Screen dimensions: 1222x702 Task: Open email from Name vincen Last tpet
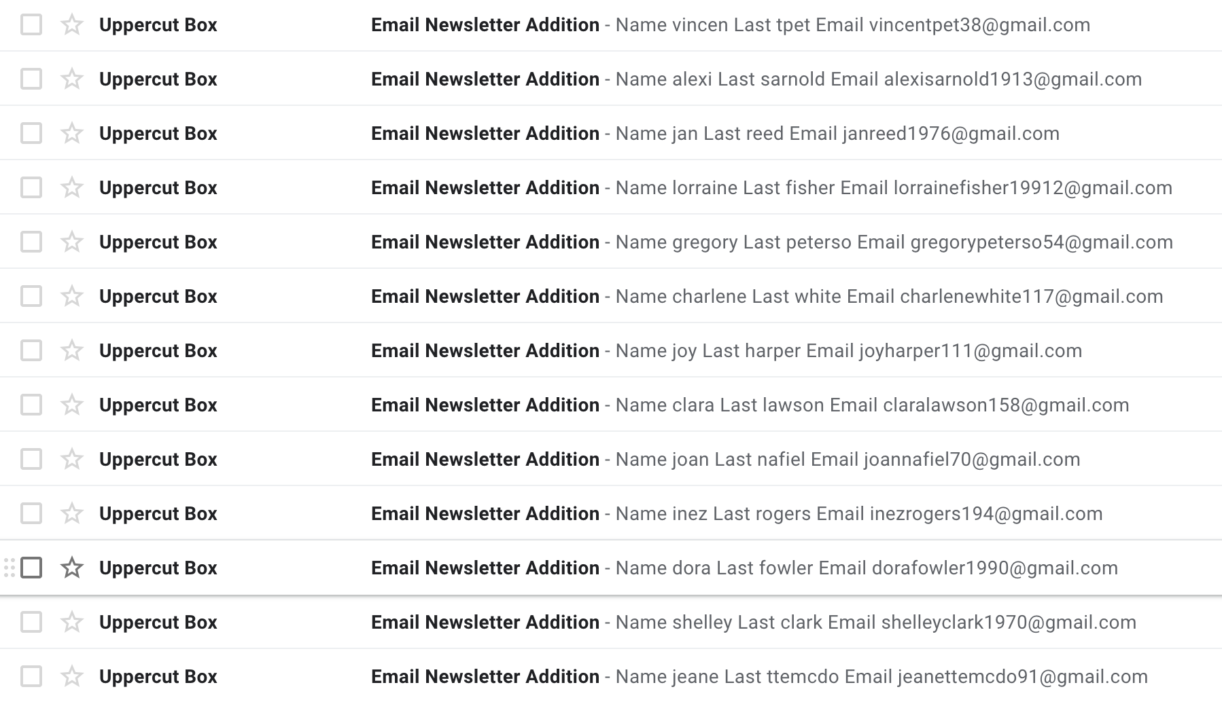[611, 25]
